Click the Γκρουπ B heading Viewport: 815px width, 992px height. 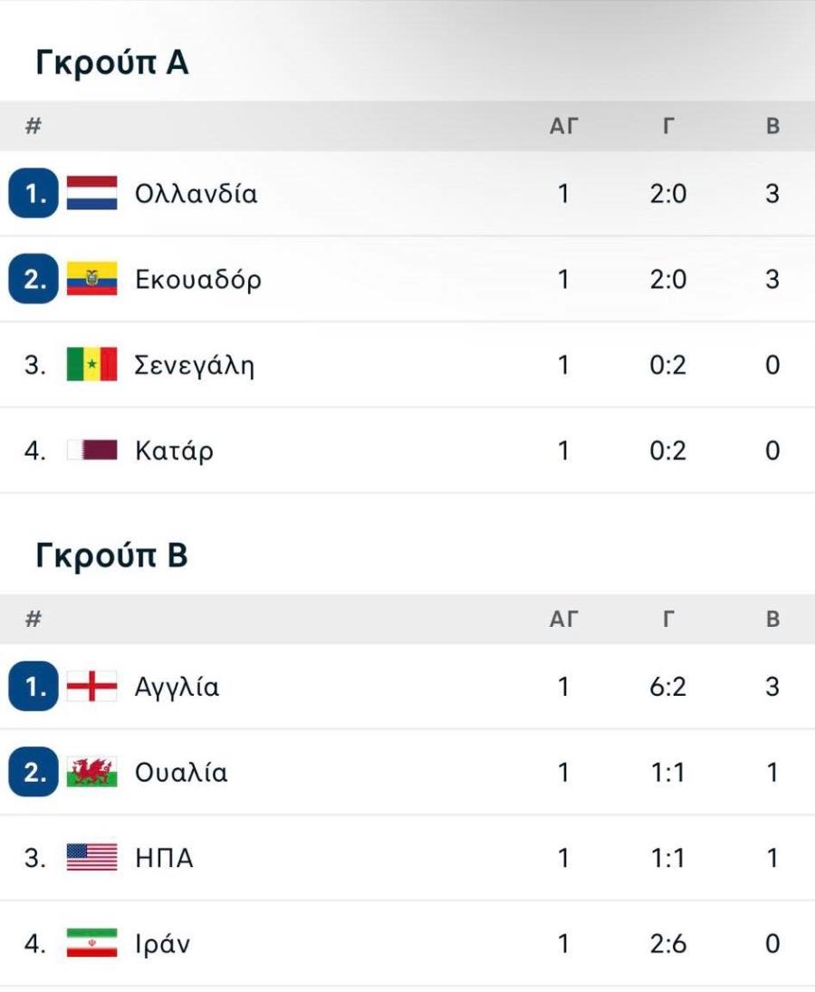pos(112,554)
